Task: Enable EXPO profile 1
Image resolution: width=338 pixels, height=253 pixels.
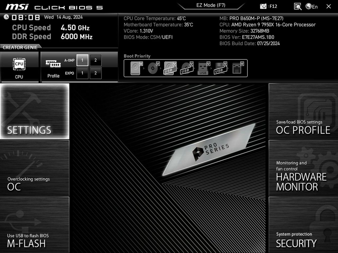Action: 82,73
